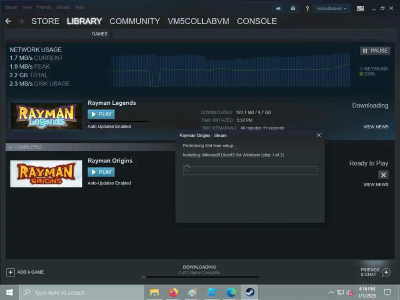Launch Microsoft Edge from taskbar

tap(231, 292)
